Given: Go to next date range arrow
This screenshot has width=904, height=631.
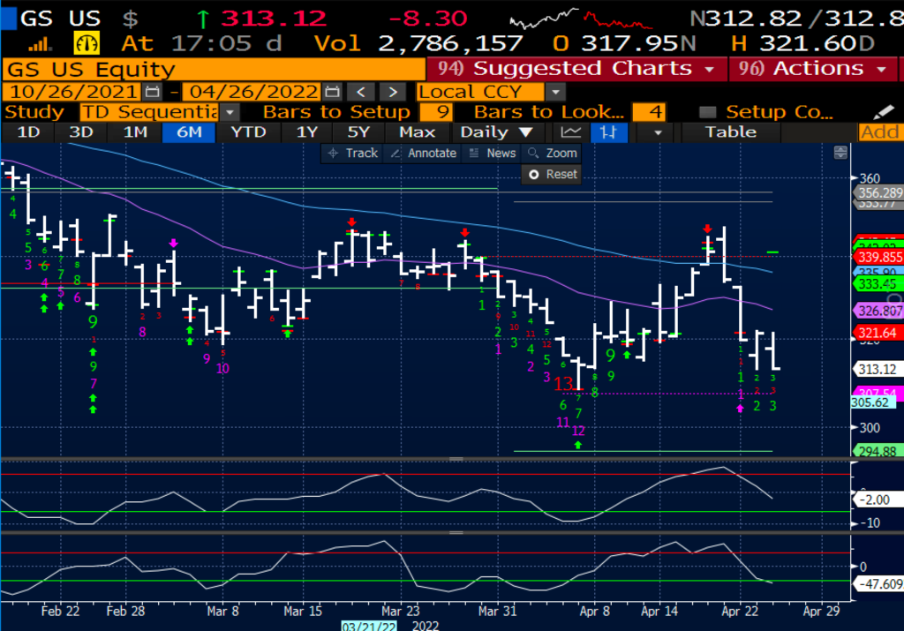Looking at the screenshot, I should click(393, 92).
